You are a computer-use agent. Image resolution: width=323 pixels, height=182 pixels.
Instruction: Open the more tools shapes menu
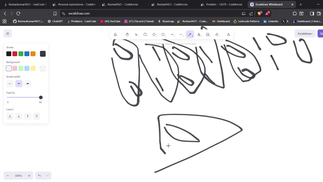[x=228, y=35]
